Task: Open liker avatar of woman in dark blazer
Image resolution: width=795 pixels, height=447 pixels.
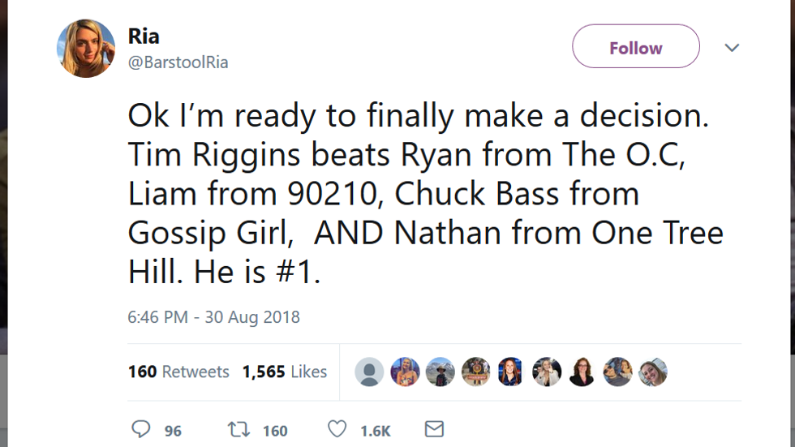Action: tap(582, 372)
